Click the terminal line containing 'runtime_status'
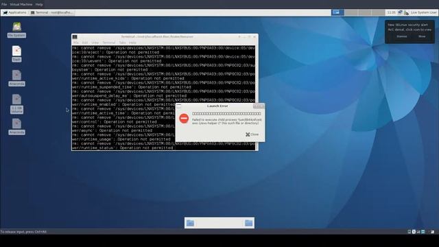439x247 pixels. (122, 148)
